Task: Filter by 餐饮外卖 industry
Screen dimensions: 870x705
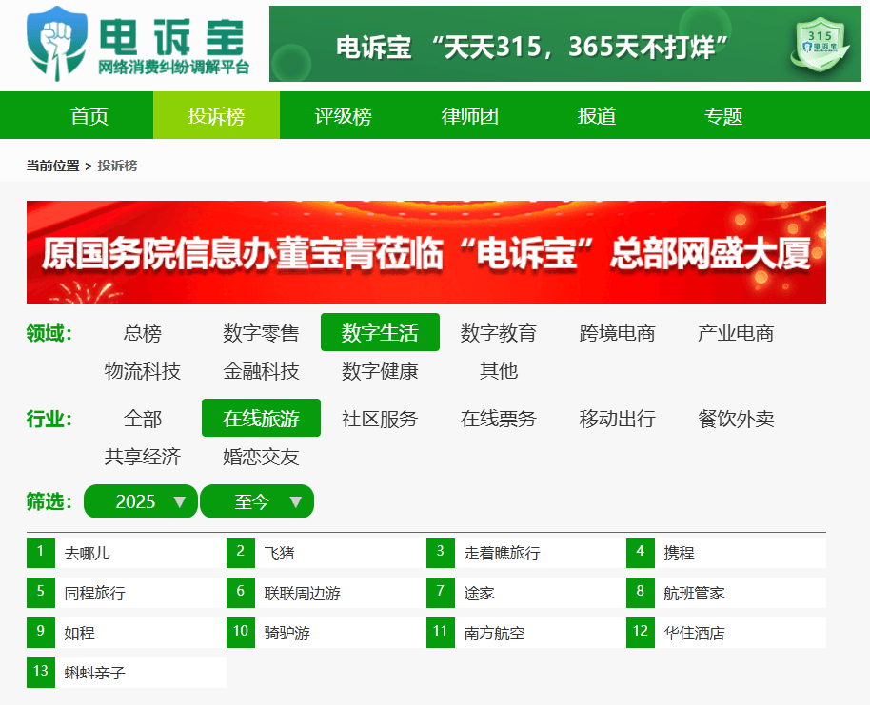Action: 735,419
